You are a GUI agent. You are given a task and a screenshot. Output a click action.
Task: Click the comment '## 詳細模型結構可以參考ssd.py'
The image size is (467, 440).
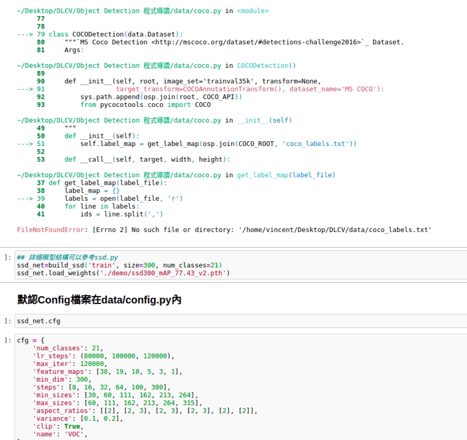click(x=67, y=258)
